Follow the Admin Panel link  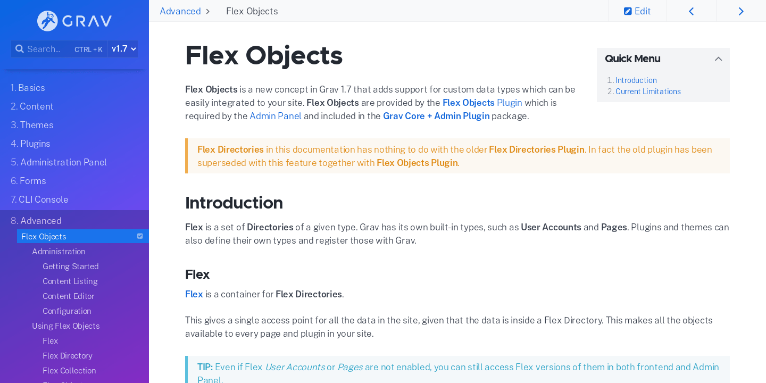point(276,116)
